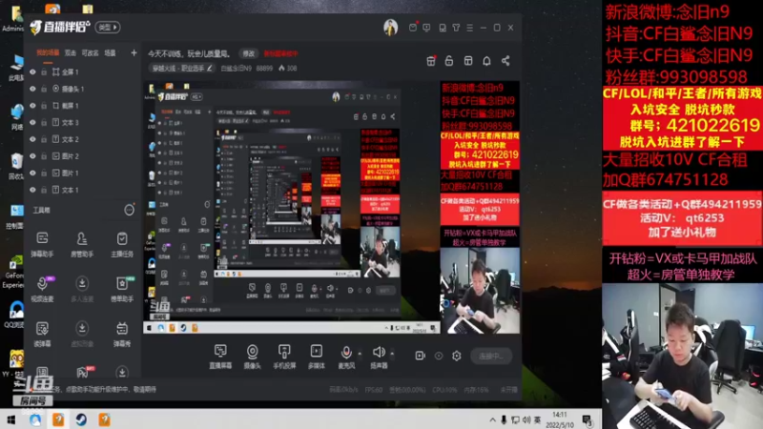763x429 pixels.
Task: Open the 读弹幕 tool
Action: (x=42, y=334)
